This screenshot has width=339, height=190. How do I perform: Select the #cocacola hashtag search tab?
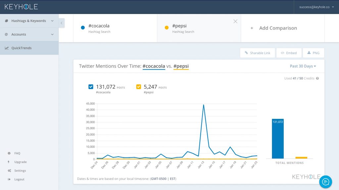(115, 28)
